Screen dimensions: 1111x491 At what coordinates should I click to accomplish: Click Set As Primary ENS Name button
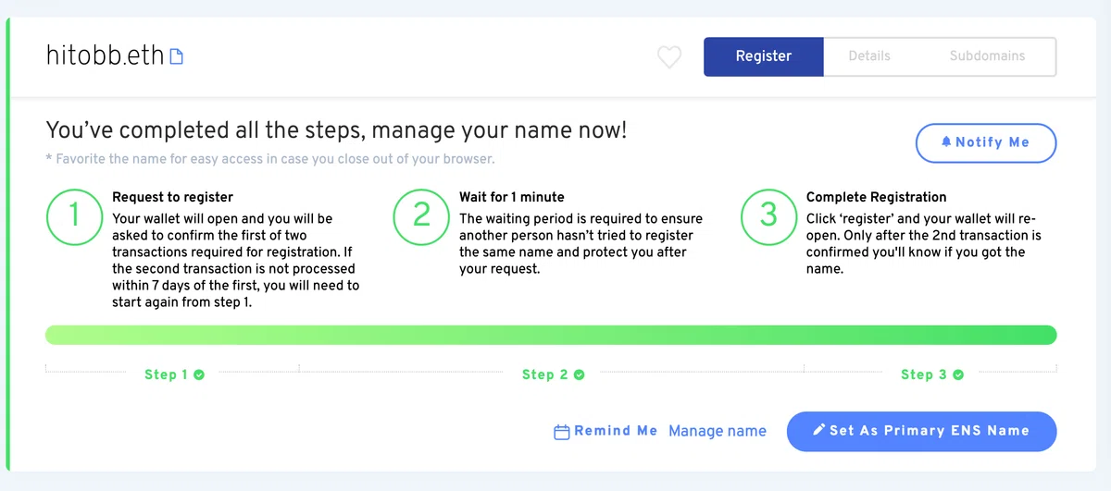[x=921, y=431]
